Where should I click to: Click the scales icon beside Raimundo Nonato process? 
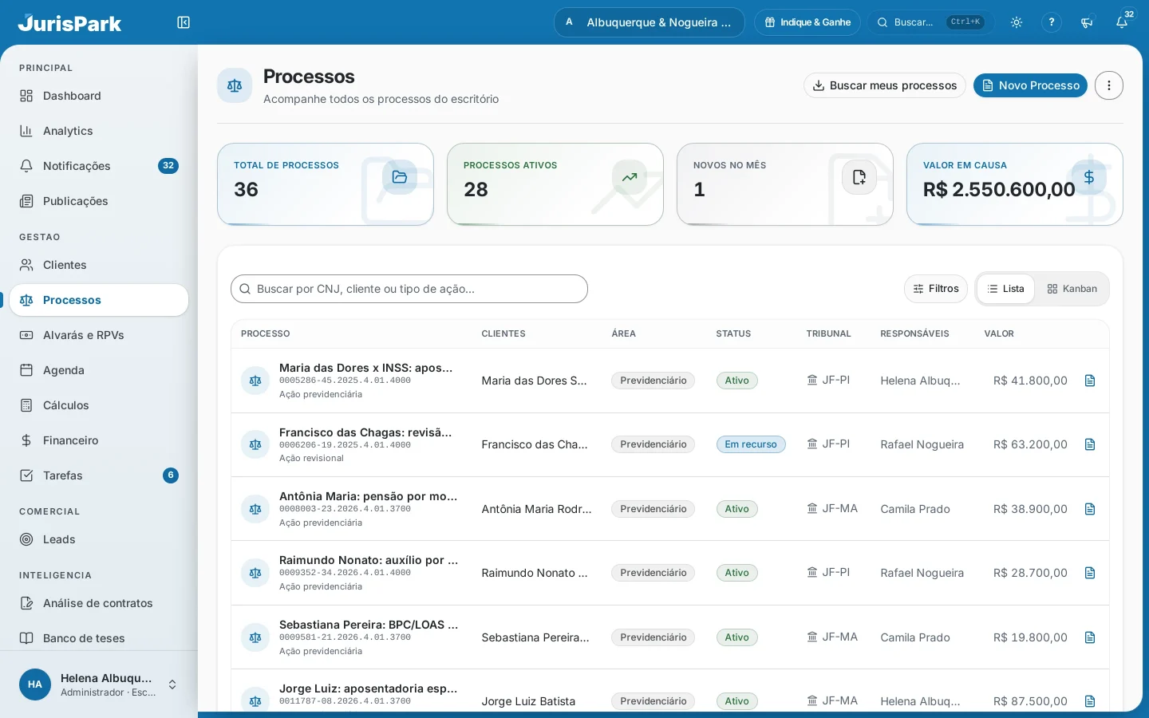point(255,573)
